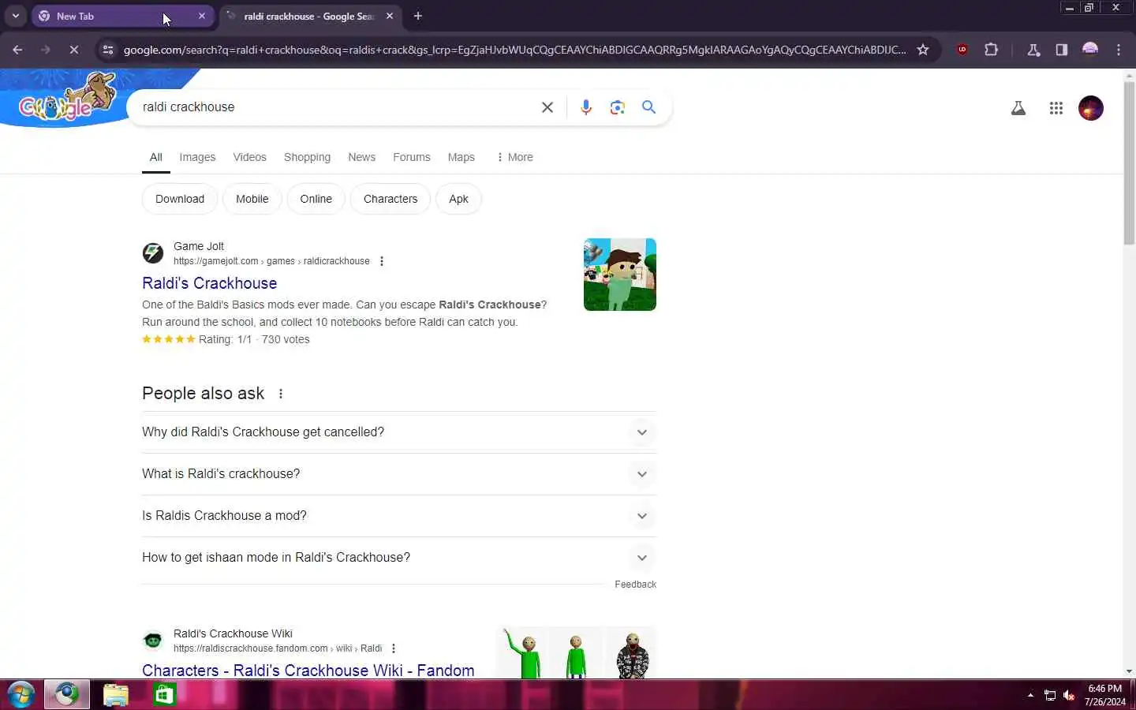Apply the Apk filter chip

458,199
